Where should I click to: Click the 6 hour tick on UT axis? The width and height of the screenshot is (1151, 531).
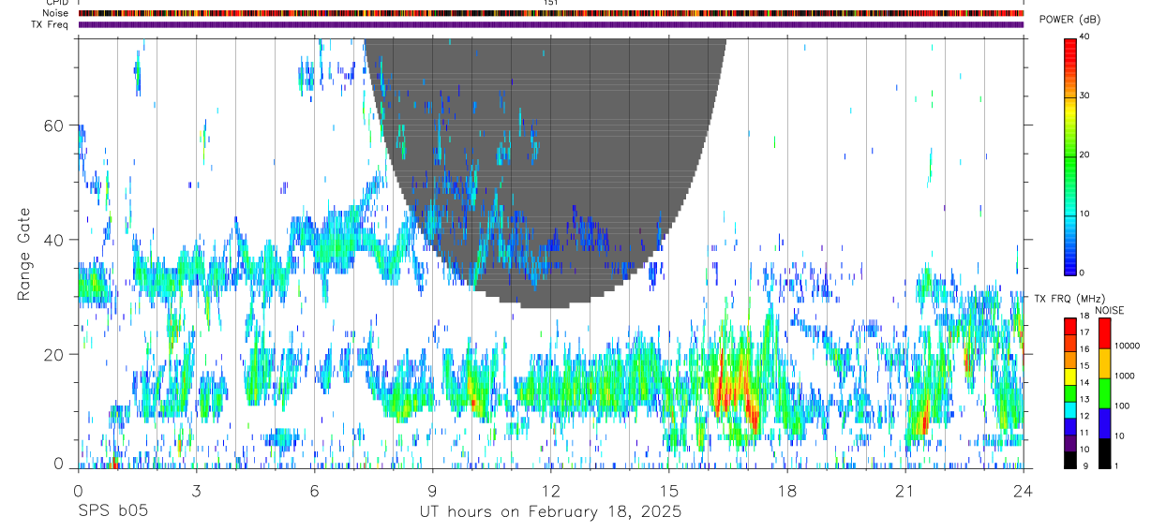click(x=314, y=491)
